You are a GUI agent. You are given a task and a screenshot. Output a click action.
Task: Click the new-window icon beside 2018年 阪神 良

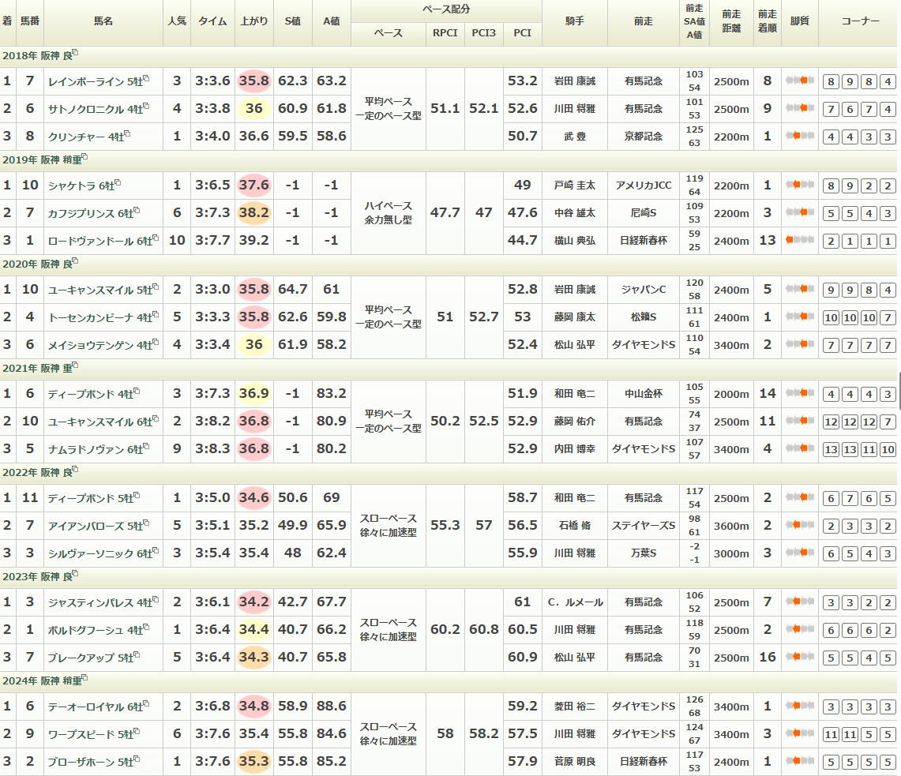coord(75,54)
